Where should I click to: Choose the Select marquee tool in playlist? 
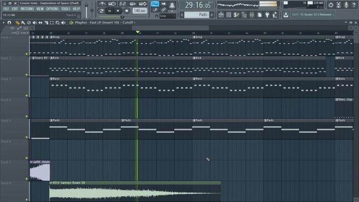52,22
